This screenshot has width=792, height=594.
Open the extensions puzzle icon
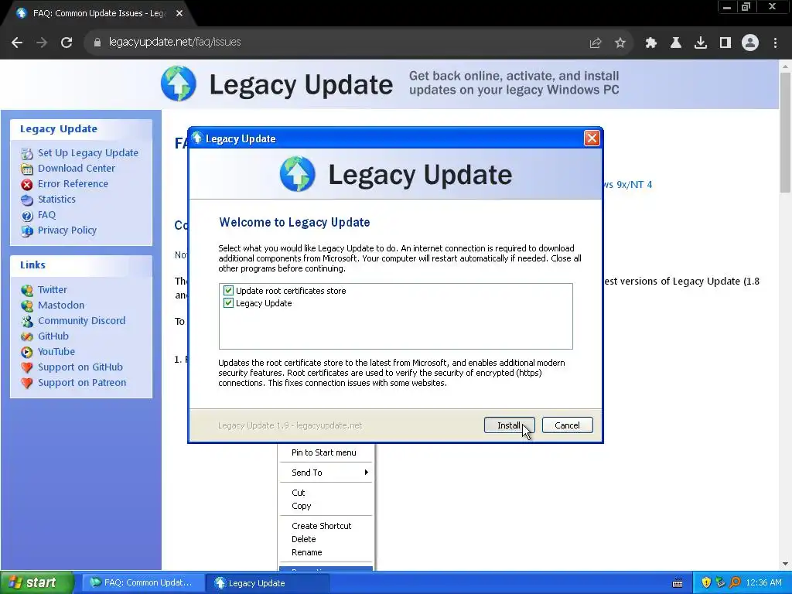pos(651,43)
